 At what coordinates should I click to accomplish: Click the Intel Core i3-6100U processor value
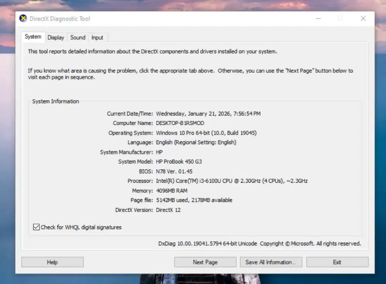(x=232, y=181)
